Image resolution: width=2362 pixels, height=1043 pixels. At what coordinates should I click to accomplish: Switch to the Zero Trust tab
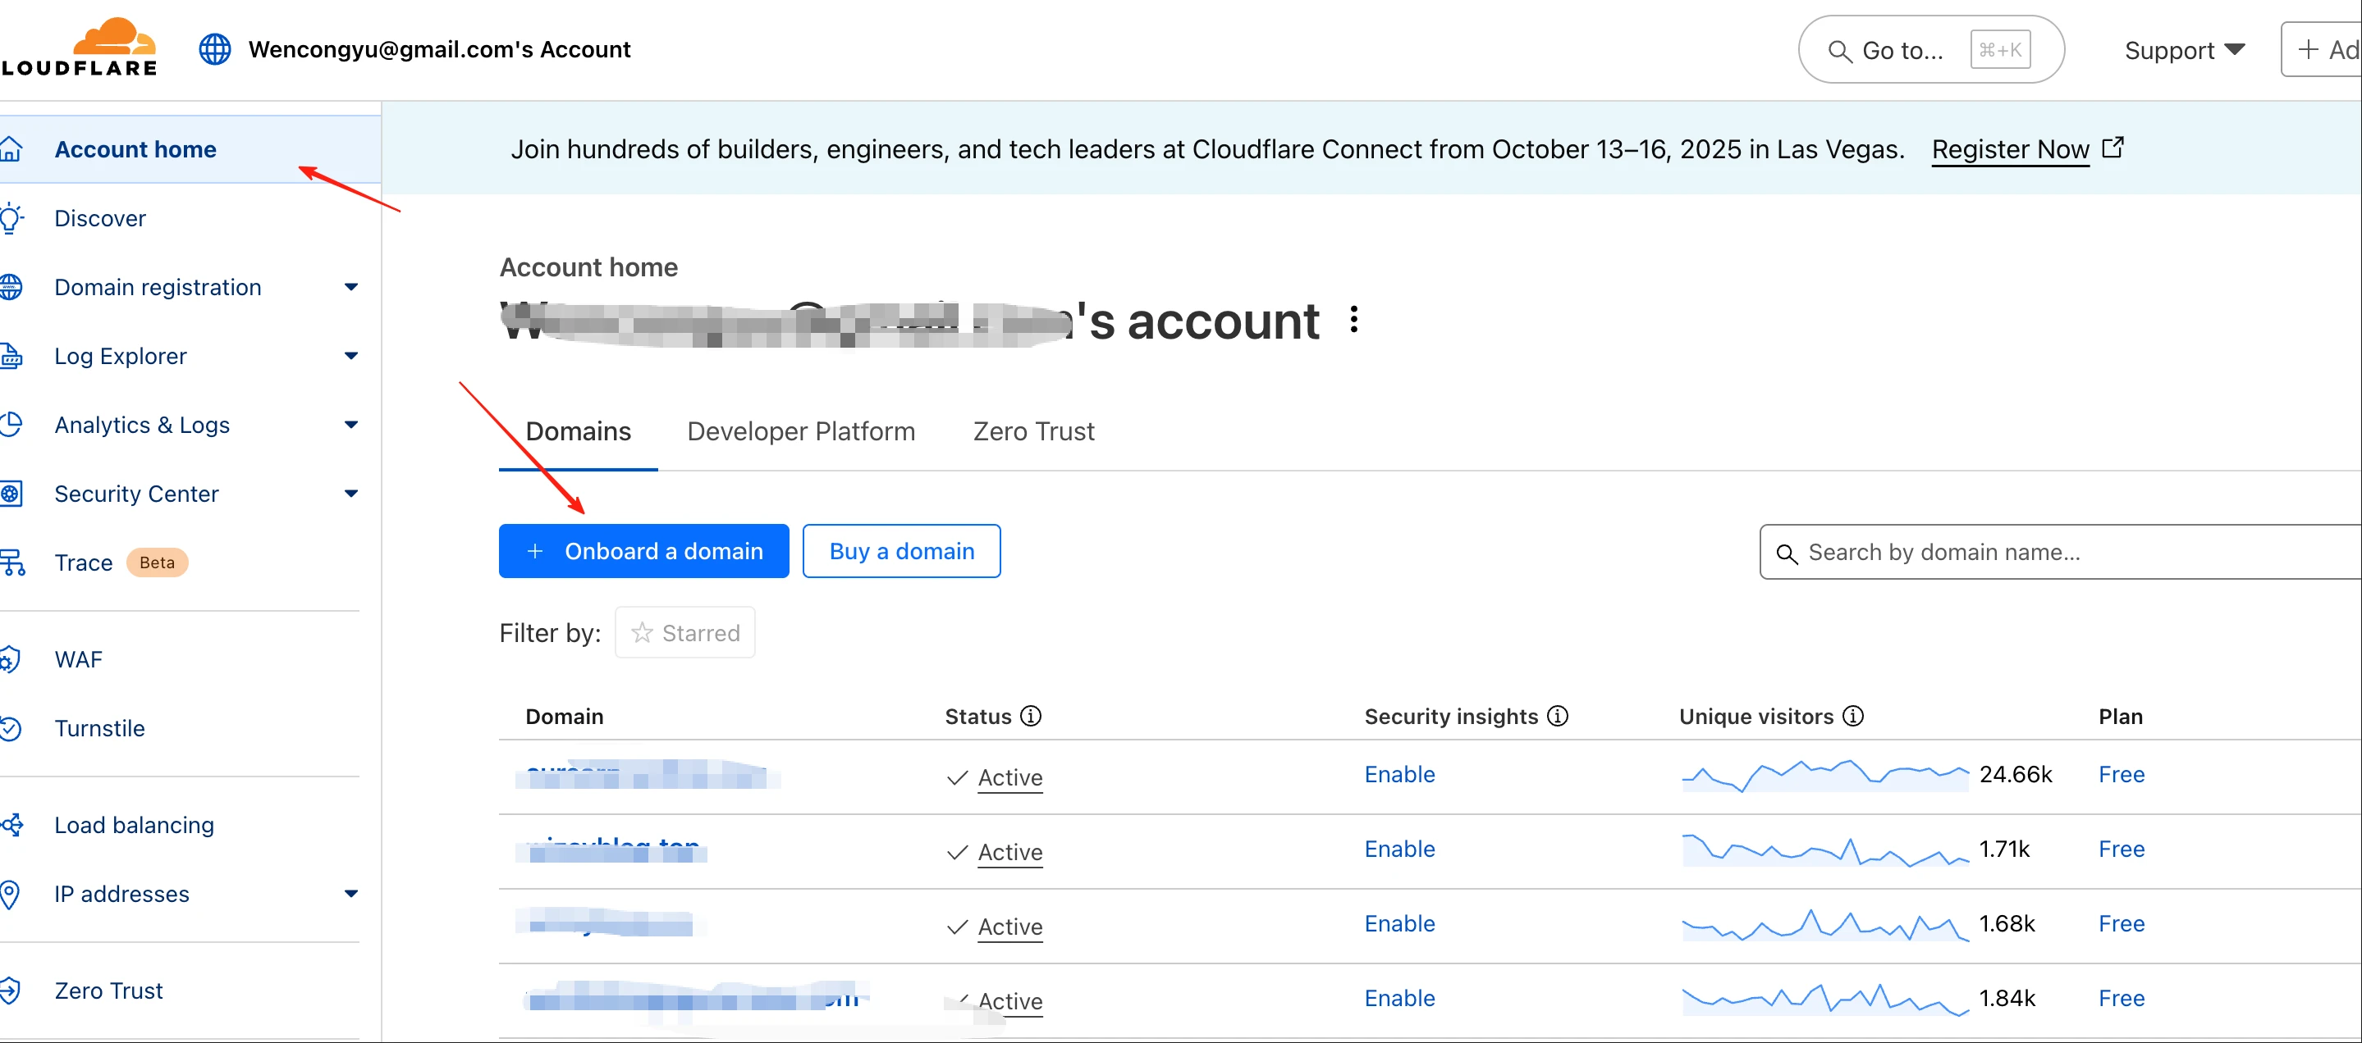(1033, 431)
